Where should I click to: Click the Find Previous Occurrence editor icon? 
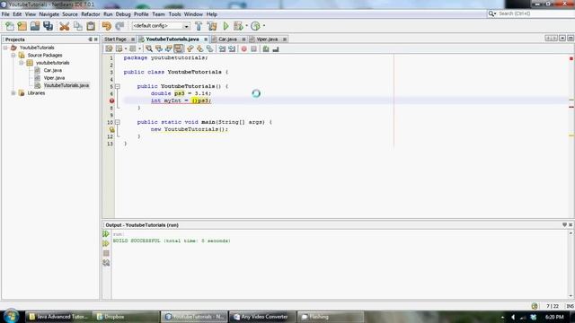pyautogui.click(x=159, y=49)
